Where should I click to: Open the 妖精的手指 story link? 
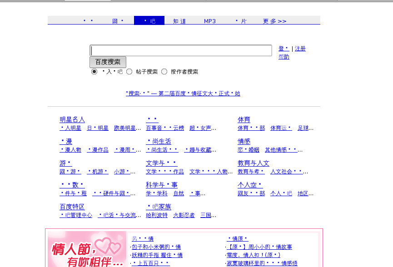pyautogui.click(x=157, y=255)
